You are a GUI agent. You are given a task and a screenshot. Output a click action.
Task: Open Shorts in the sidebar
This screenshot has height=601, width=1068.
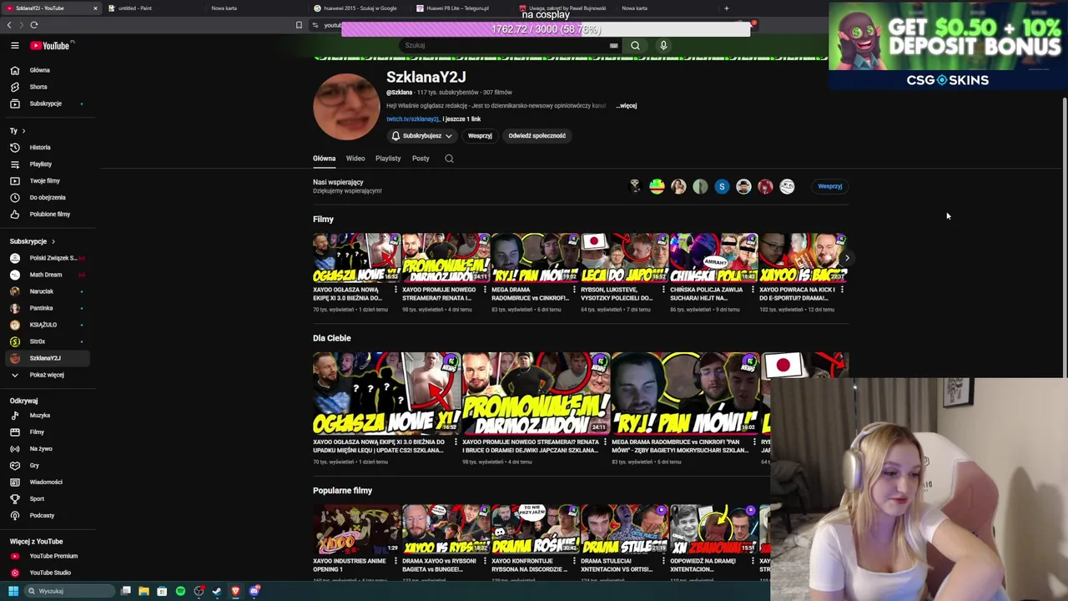38,87
